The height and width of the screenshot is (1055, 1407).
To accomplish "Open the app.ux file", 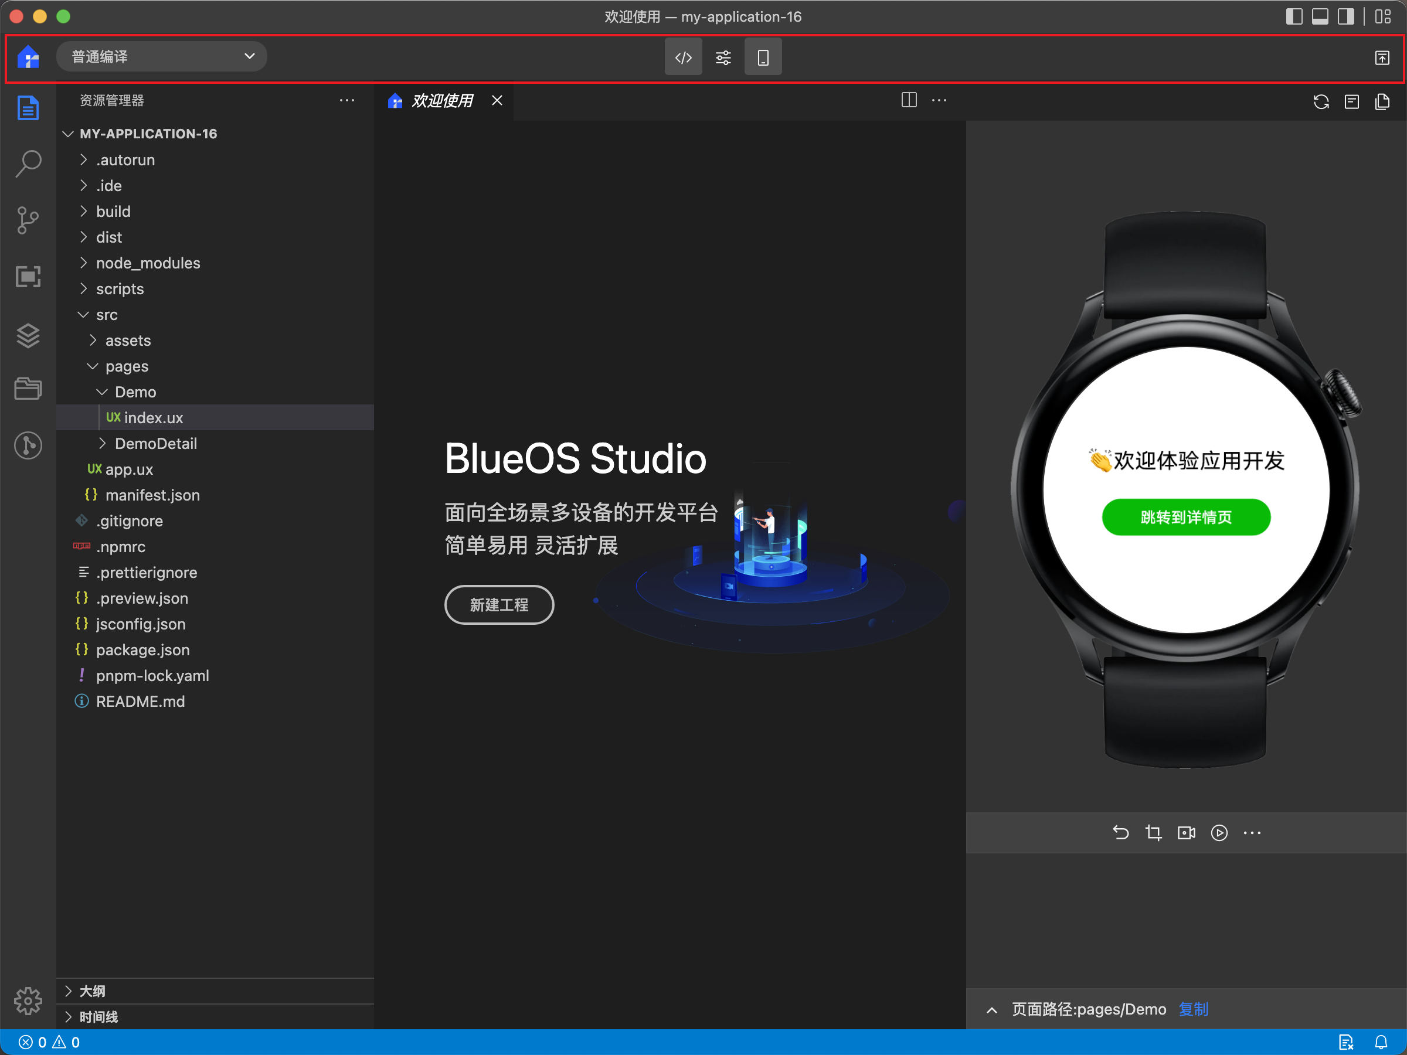I will click(215, 469).
